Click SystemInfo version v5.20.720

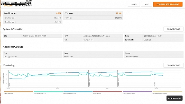[147, 40]
